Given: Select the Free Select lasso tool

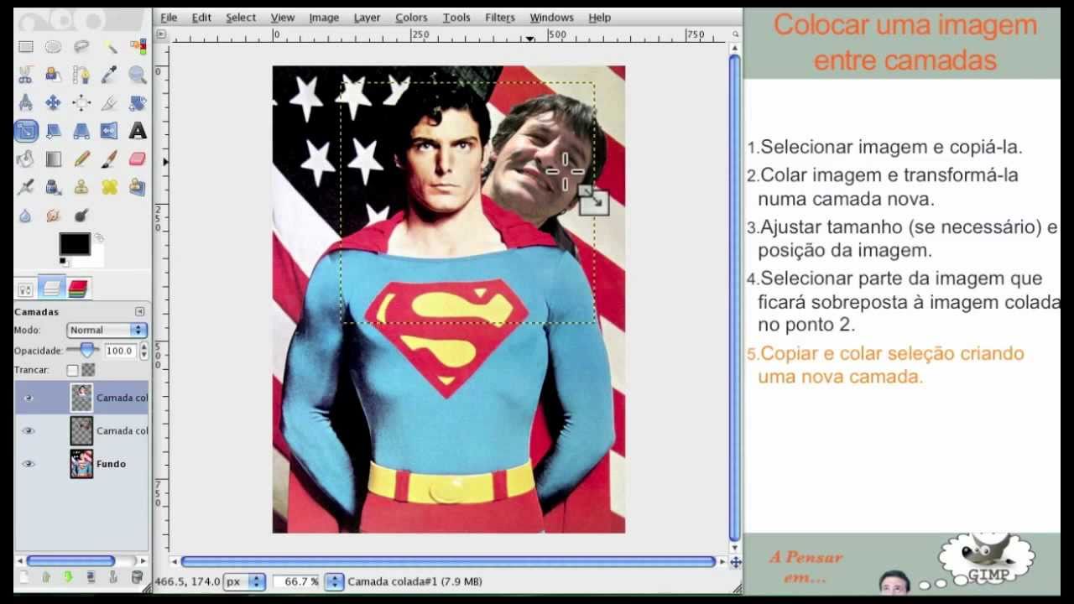Looking at the screenshot, I should (x=81, y=47).
